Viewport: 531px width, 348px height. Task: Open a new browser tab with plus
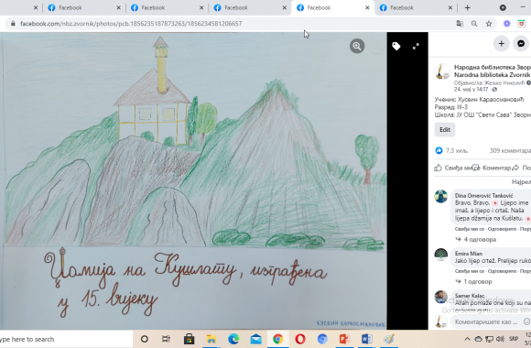tap(467, 8)
